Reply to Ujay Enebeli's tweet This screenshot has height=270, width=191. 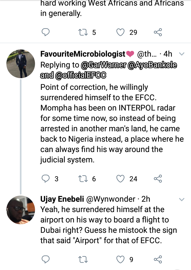[x=46, y=259]
